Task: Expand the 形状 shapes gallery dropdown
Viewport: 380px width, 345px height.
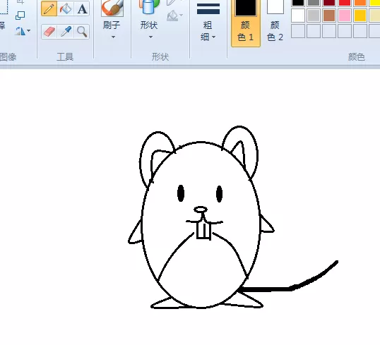Action: point(150,37)
